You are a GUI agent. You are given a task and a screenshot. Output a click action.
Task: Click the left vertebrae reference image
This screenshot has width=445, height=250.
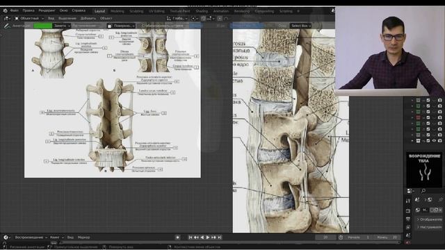[x=113, y=103]
